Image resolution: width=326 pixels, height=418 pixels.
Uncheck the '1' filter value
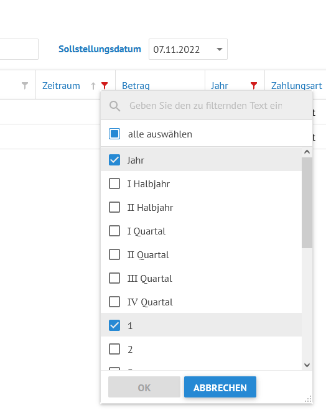114,325
